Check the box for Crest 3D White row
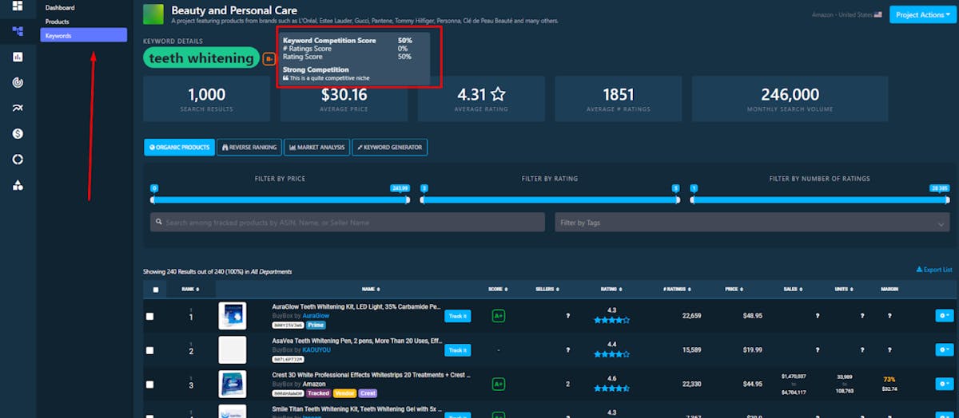Screen dimensions: 959x418 (149, 384)
